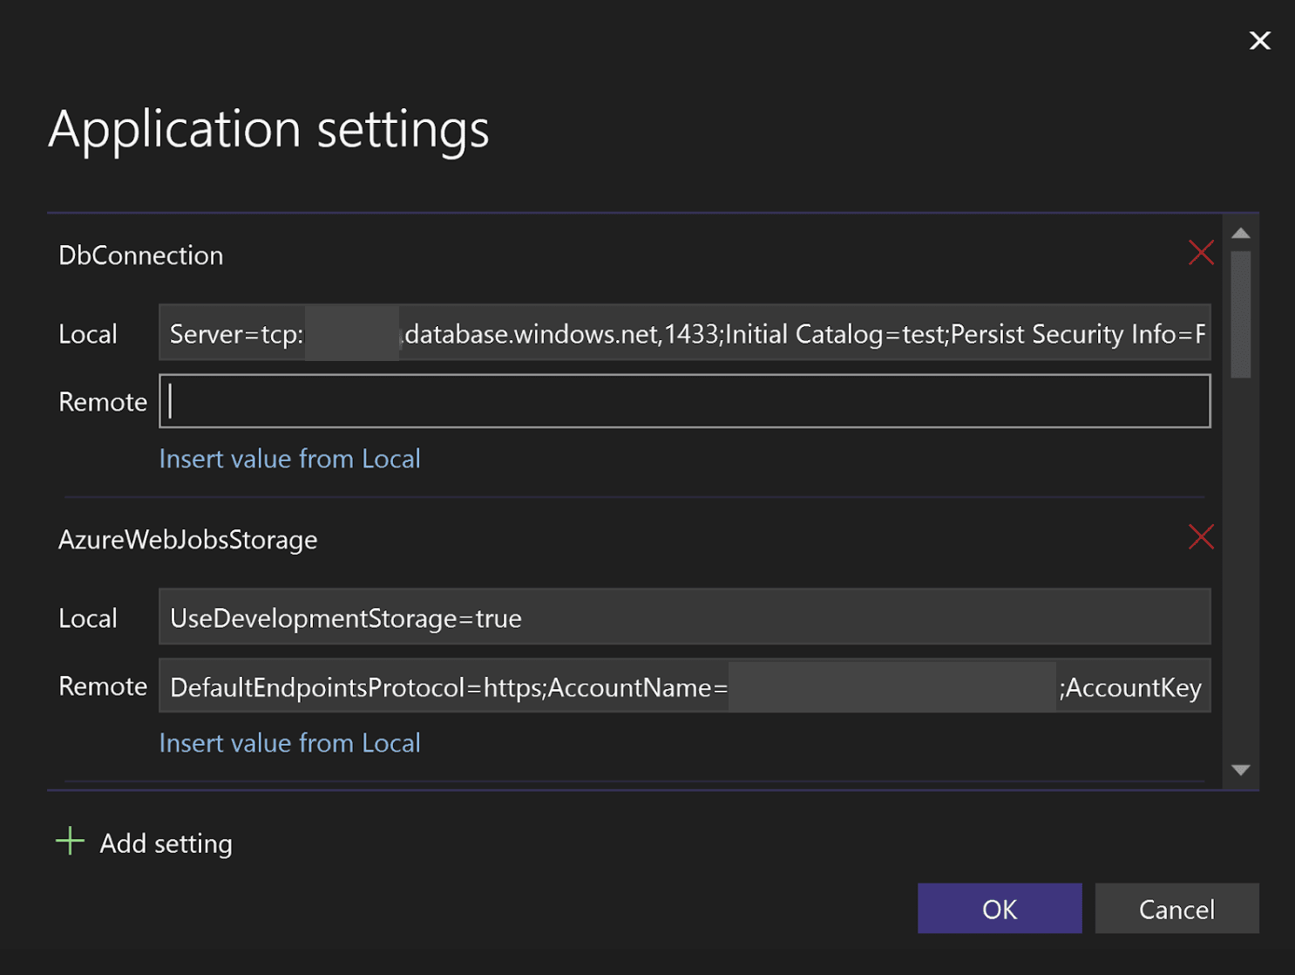This screenshot has height=975, width=1295.
Task: Click the Remote label beside DbConnection field
Action: (102, 401)
